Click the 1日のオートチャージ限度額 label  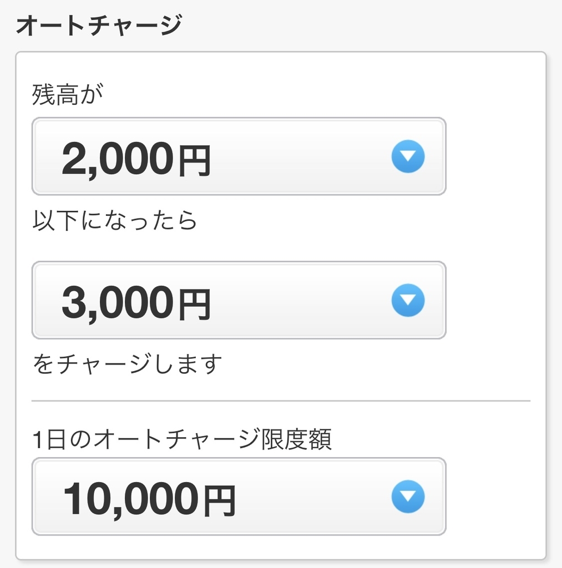[x=182, y=439]
